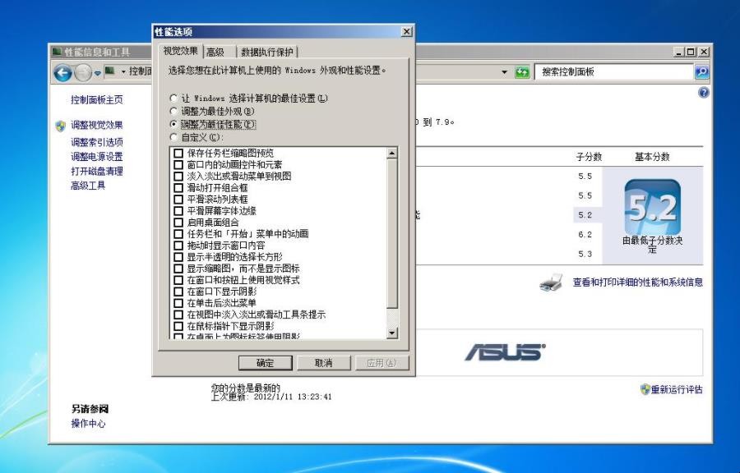Select 让 Windows 选择计算机的最佳设置 radio
This screenshot has height=473, width=740.
pyautogui.click(x=173, y=98)
